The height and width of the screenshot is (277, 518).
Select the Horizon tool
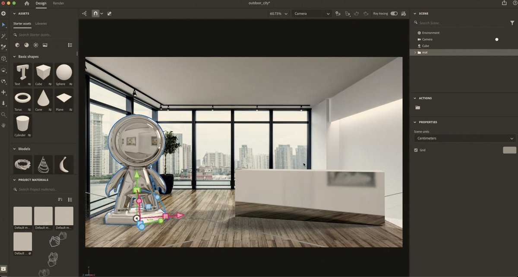[x=3, y=70]
